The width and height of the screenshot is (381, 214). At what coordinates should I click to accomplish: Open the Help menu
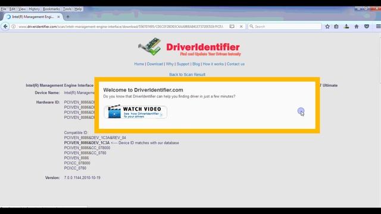point(78,9)
